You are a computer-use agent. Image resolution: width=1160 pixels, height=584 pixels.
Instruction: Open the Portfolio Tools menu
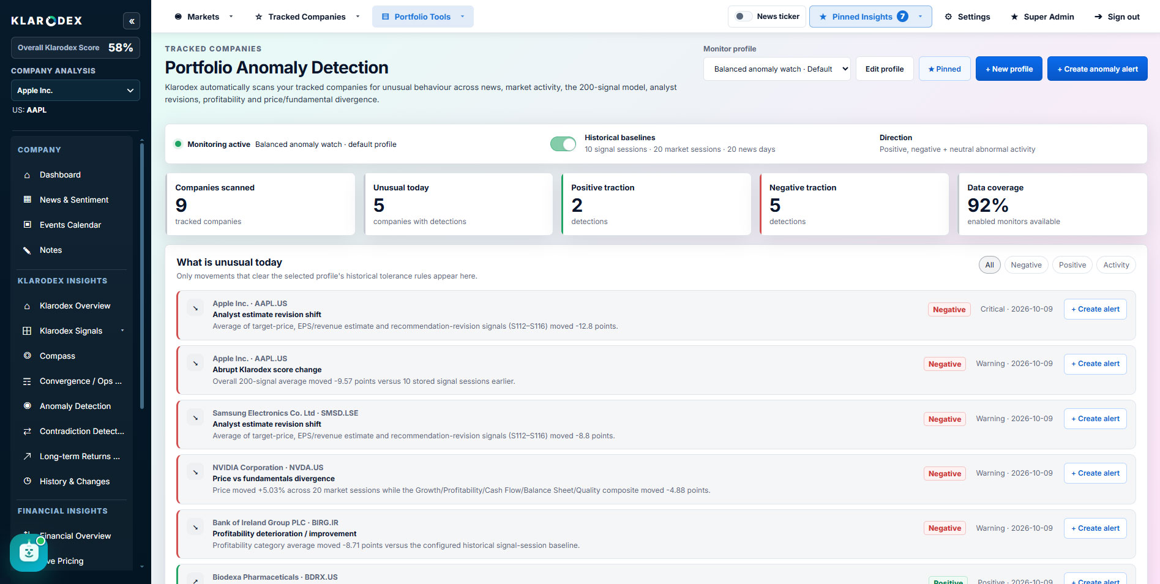(x=423, y=17)
